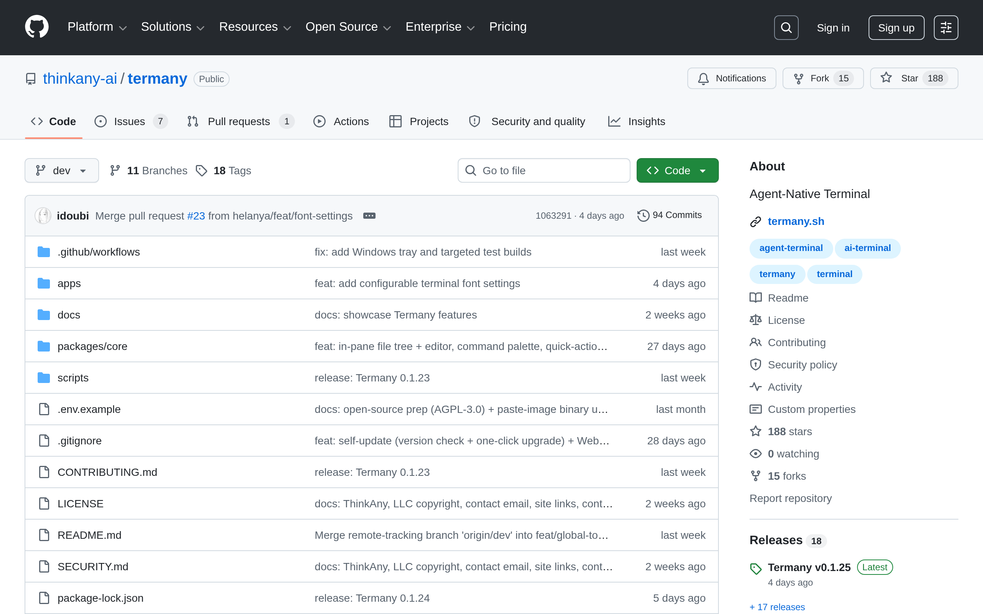
Task: Click the folder icon for scripts
Action: 44,378
